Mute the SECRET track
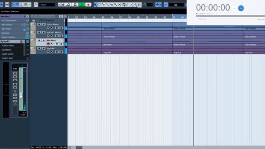Screen dimensions: 265x149 pos(39,32)
